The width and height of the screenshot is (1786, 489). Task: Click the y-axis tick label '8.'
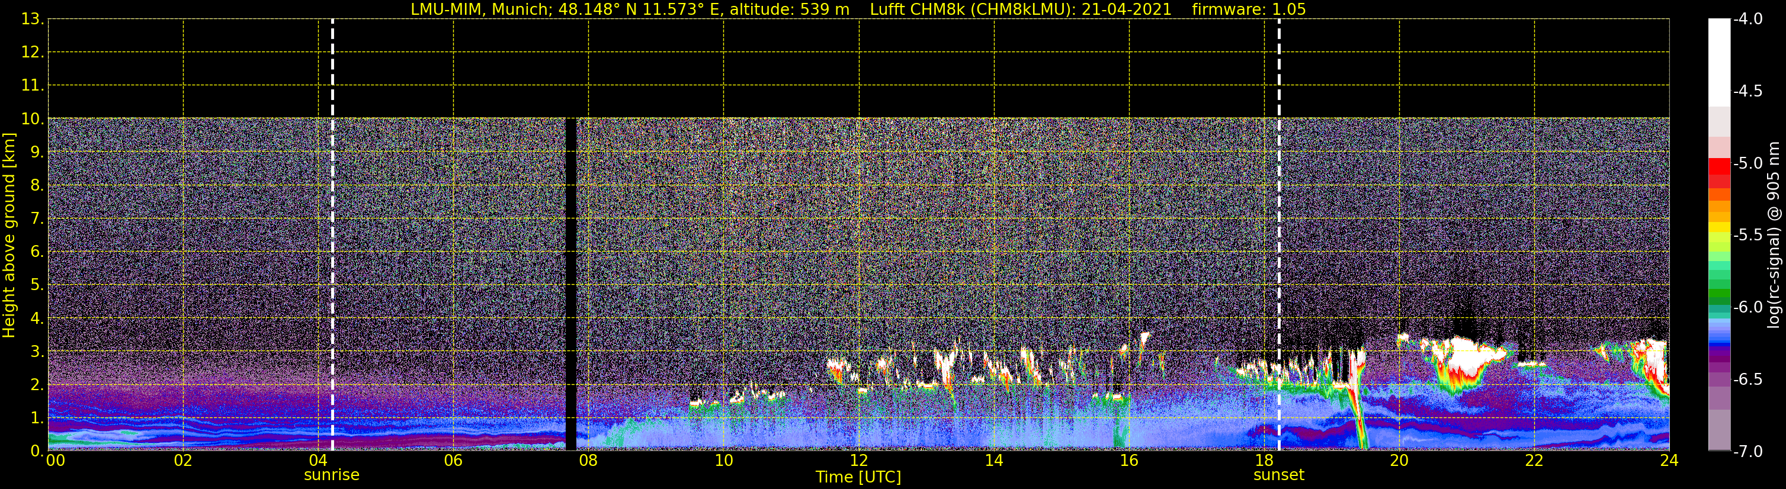coord(37,186)
